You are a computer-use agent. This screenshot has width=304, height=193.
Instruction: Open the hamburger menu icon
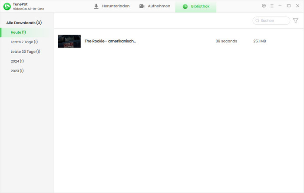point(272,6)
